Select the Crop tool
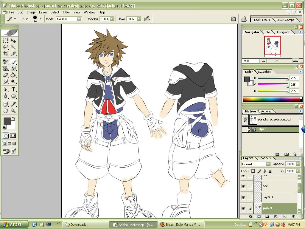 [x=6, y=54]
